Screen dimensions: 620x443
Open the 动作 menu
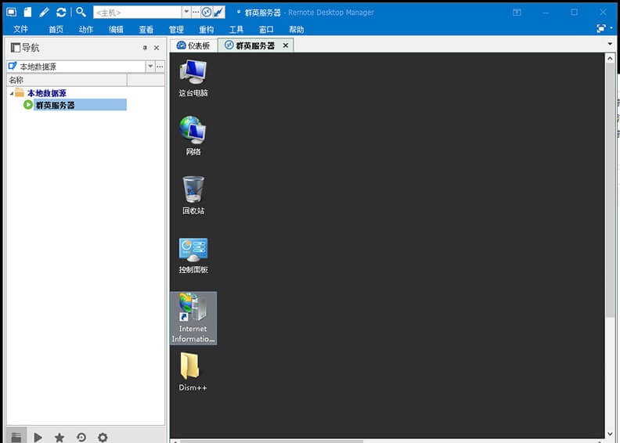tap(86, 29)
